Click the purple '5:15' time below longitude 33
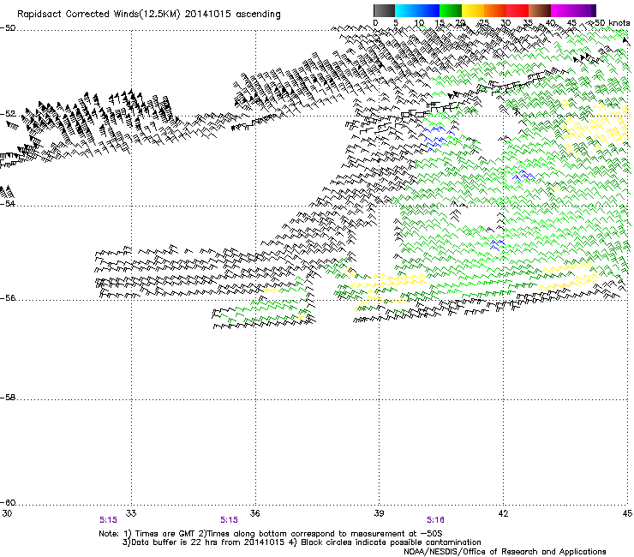This screenshot has width=634, height=557. click(108, 520)
